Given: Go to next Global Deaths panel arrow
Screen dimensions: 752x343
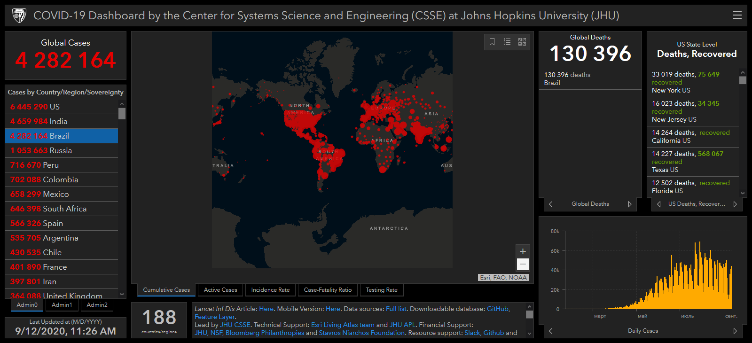Looking at the screenshot, I should coord(630,204).
